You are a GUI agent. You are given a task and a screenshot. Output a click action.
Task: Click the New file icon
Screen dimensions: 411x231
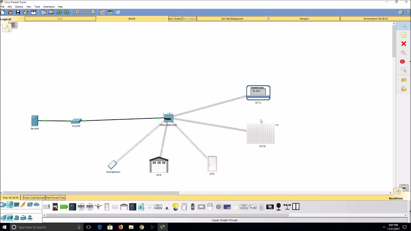(3, 13)
